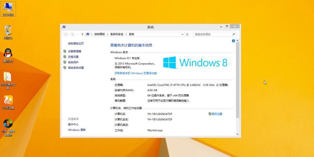Expand chevron after 控制面板 in breadcrumb

click(x=108, y=35)
